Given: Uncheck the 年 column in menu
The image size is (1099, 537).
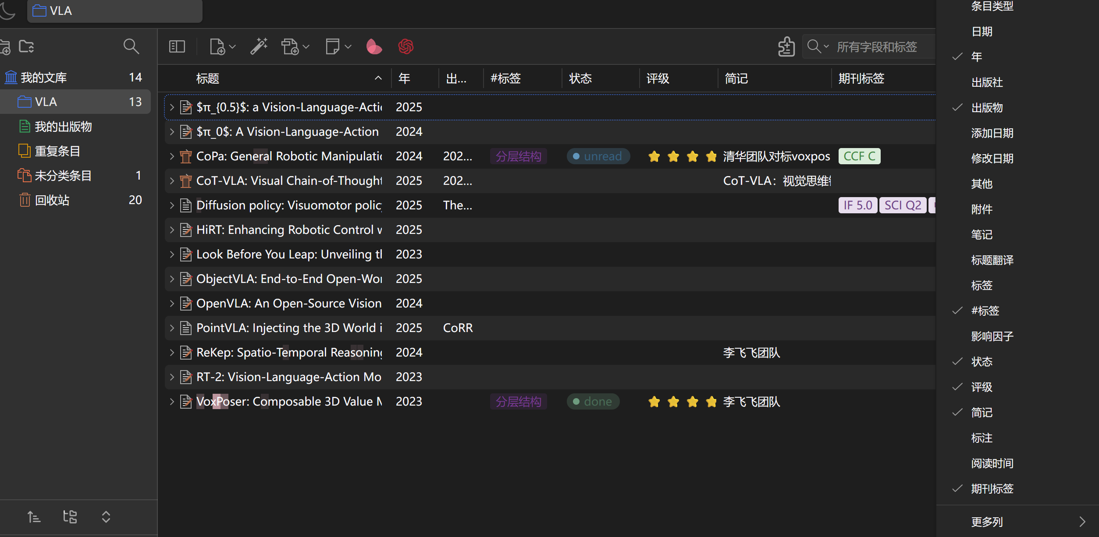Looking at the screenshot, I should (x=977, y=57).
